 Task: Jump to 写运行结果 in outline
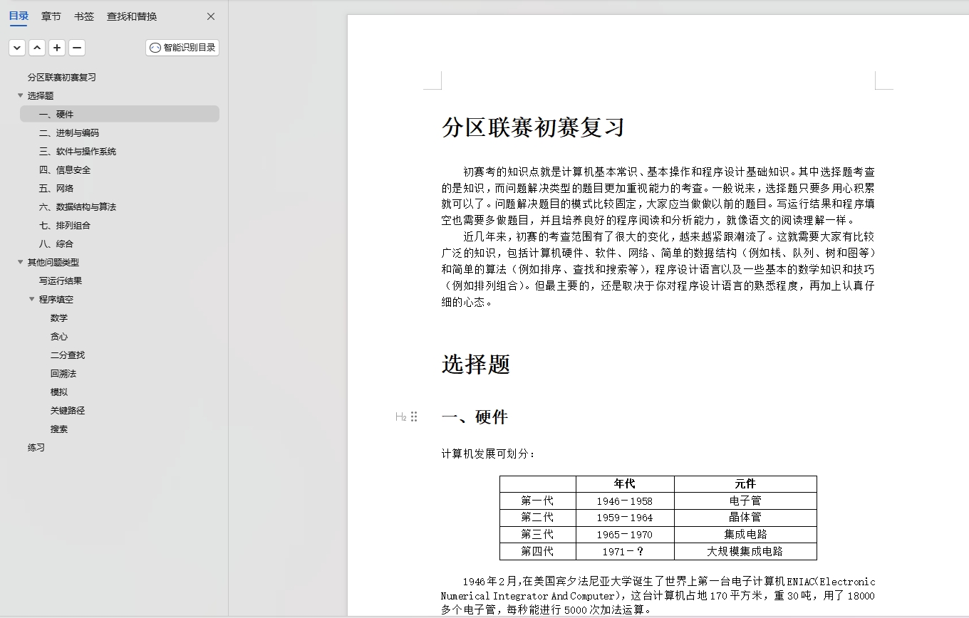(61, 281)
